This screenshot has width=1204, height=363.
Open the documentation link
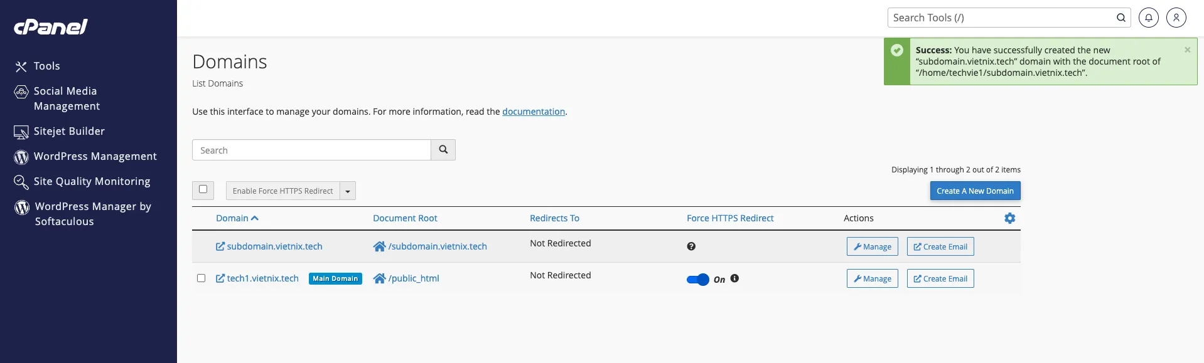point(533,112)
